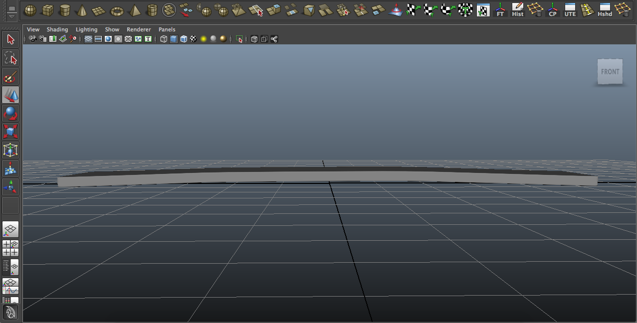Toggle the viewport grid display
Image resolution: width=637 pixels, height=323 pixels.
click(x=89, y=38)
